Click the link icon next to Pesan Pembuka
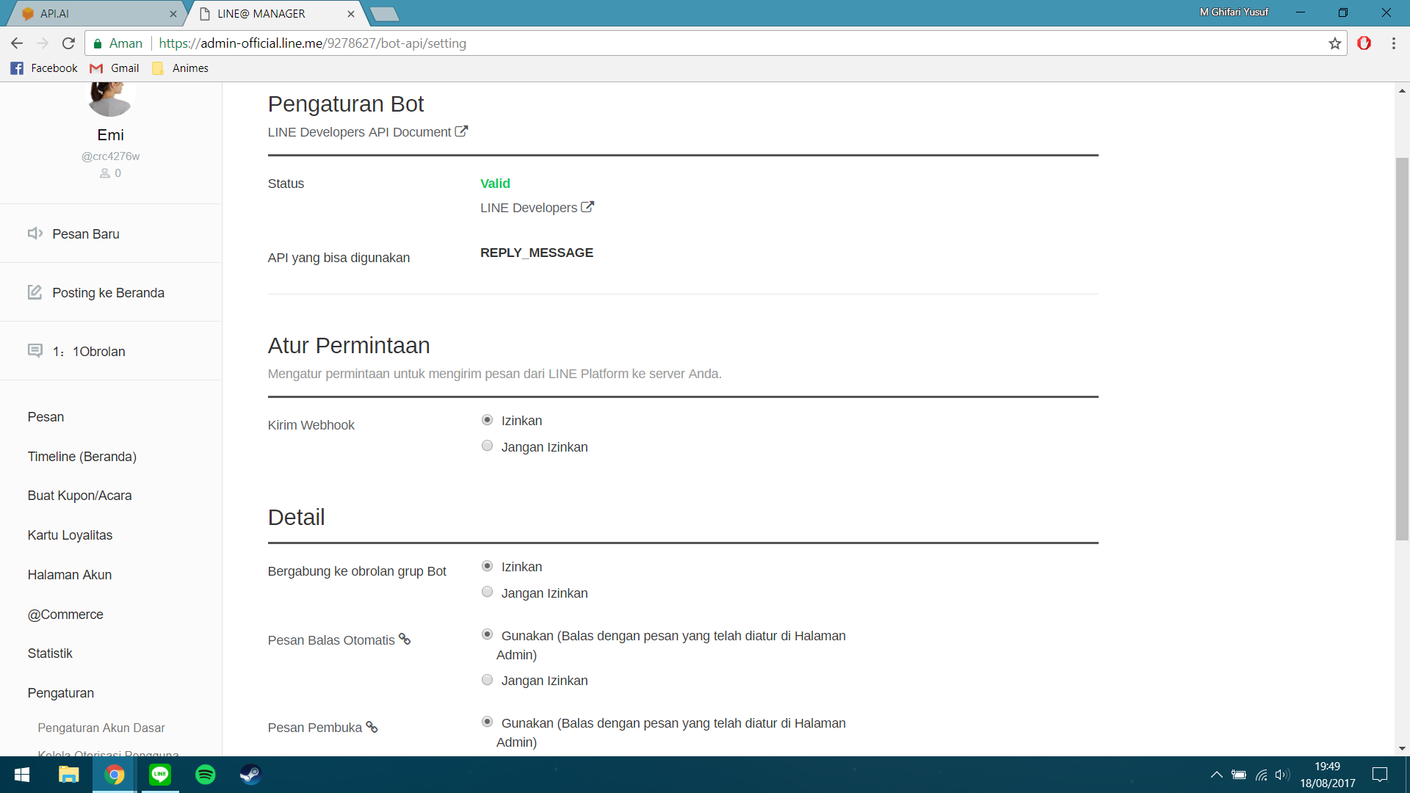The width and height of the screenshot is (1410, 793). 372,727
